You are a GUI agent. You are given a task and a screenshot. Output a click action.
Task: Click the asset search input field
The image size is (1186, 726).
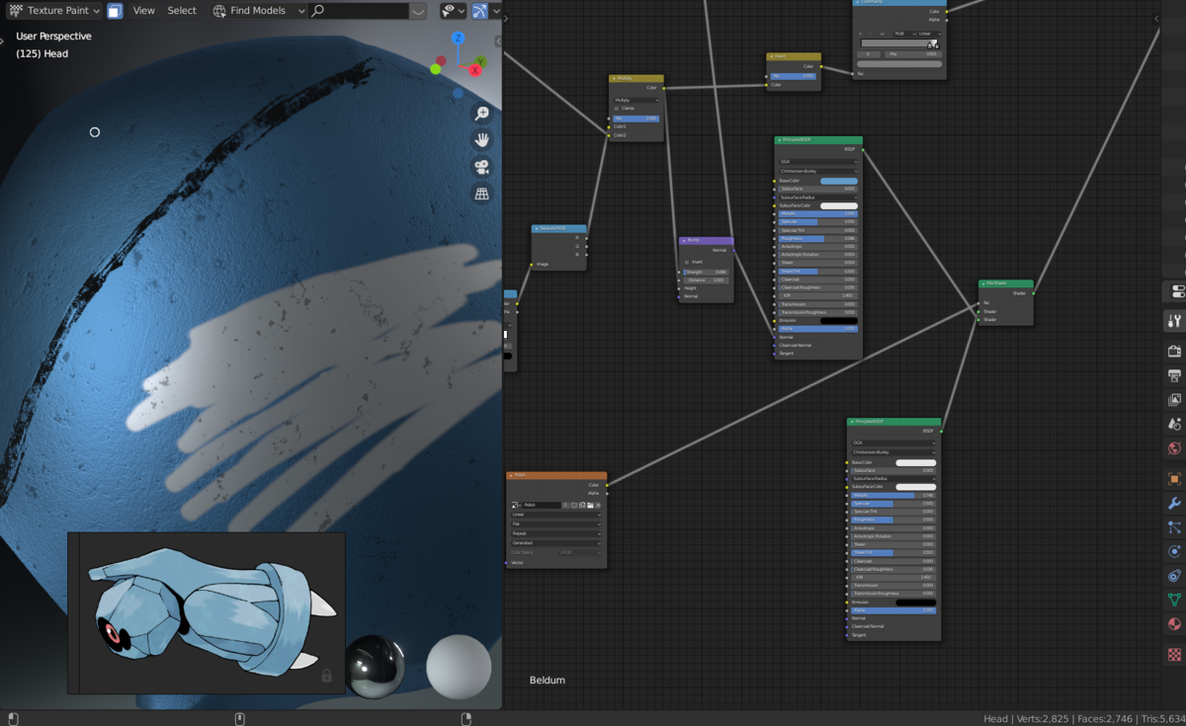tap(359, 11)
